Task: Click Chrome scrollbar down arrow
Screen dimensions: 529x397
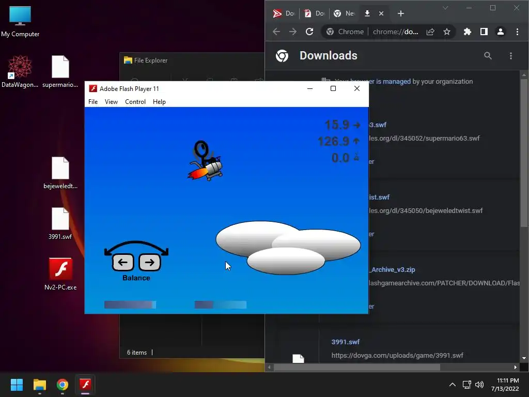Action: 524,358
